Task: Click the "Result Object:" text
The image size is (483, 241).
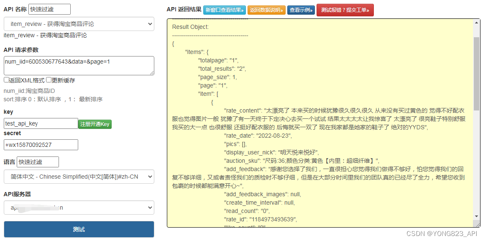Action: tap(190, 27)
